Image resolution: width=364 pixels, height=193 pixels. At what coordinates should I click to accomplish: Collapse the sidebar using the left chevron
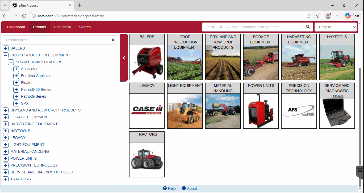124,58
